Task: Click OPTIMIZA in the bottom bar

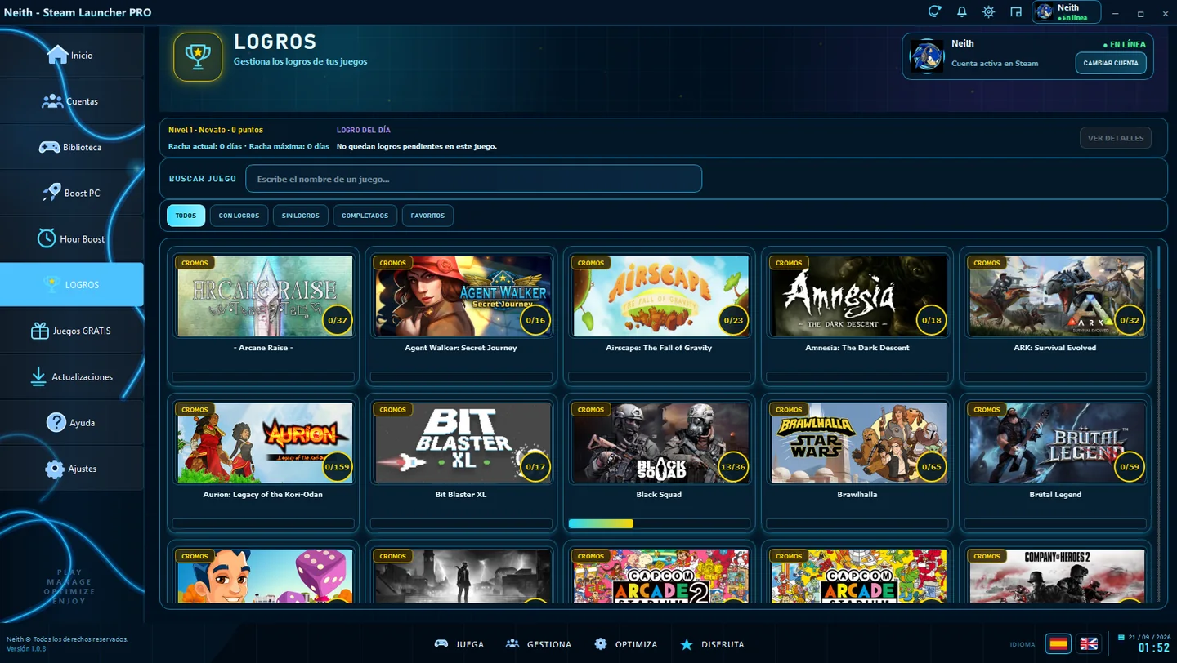Action: coord(626,644)
